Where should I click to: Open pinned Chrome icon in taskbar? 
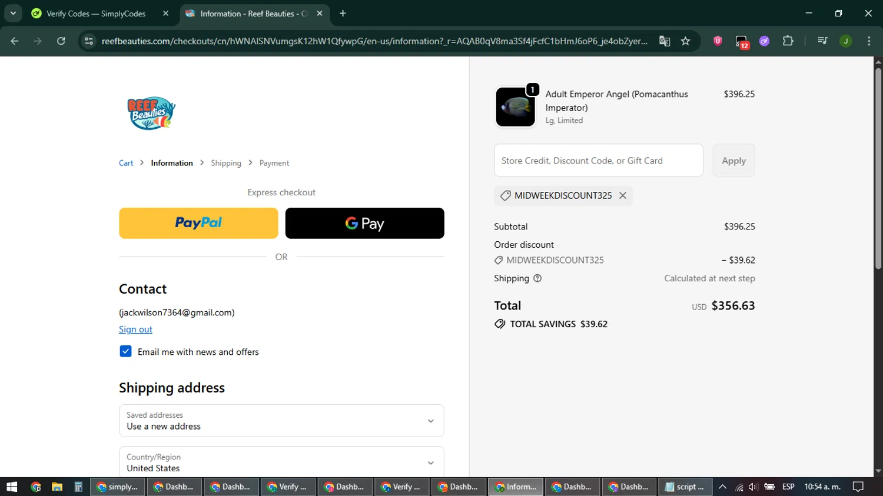point(36,487)
